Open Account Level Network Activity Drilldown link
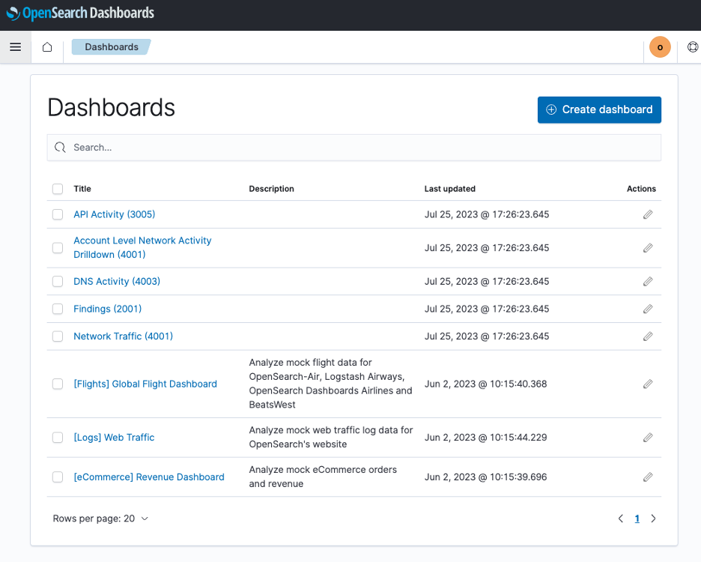 (142, 247)
